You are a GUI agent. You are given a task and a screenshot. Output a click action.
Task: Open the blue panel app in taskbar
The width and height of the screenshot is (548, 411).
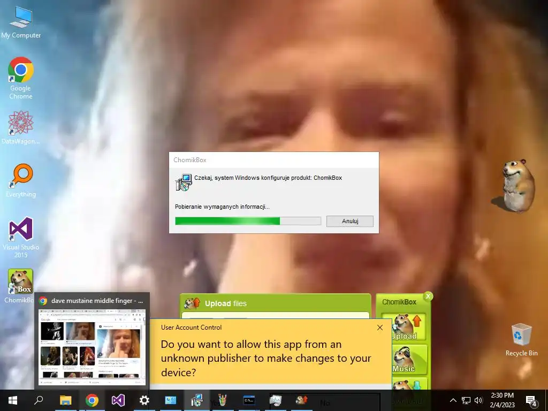[x=171, y=400]
